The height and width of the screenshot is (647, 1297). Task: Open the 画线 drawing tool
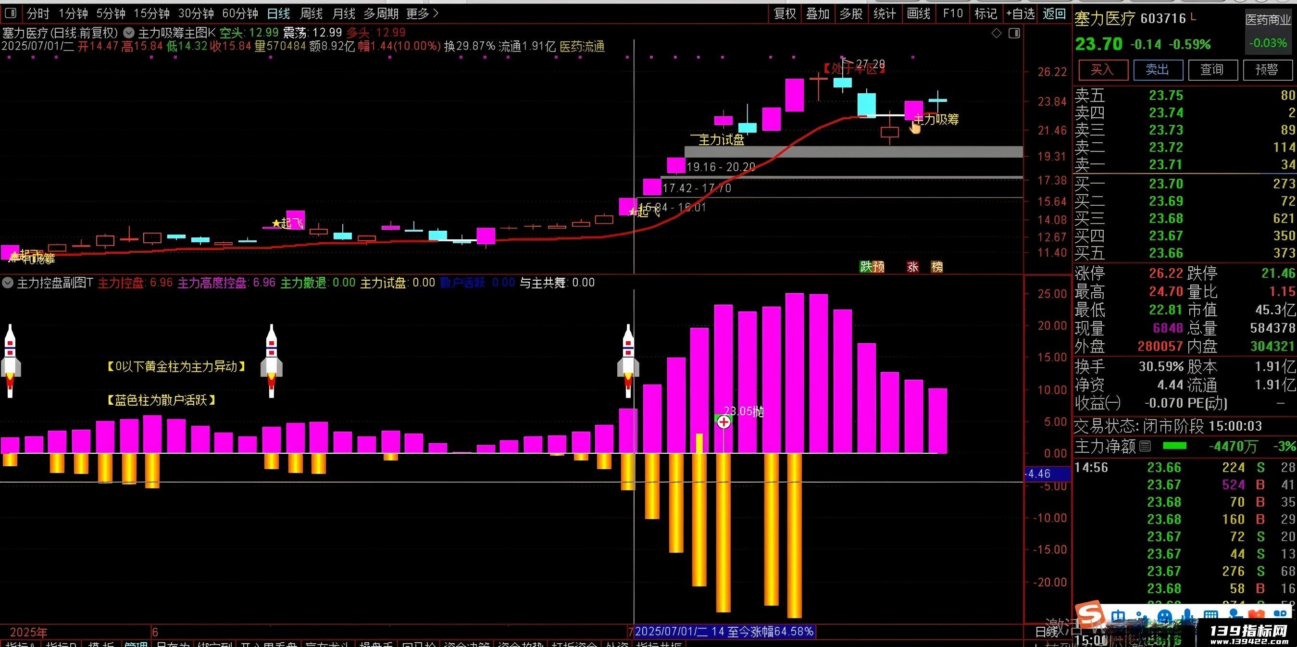(x=918, y=13)
